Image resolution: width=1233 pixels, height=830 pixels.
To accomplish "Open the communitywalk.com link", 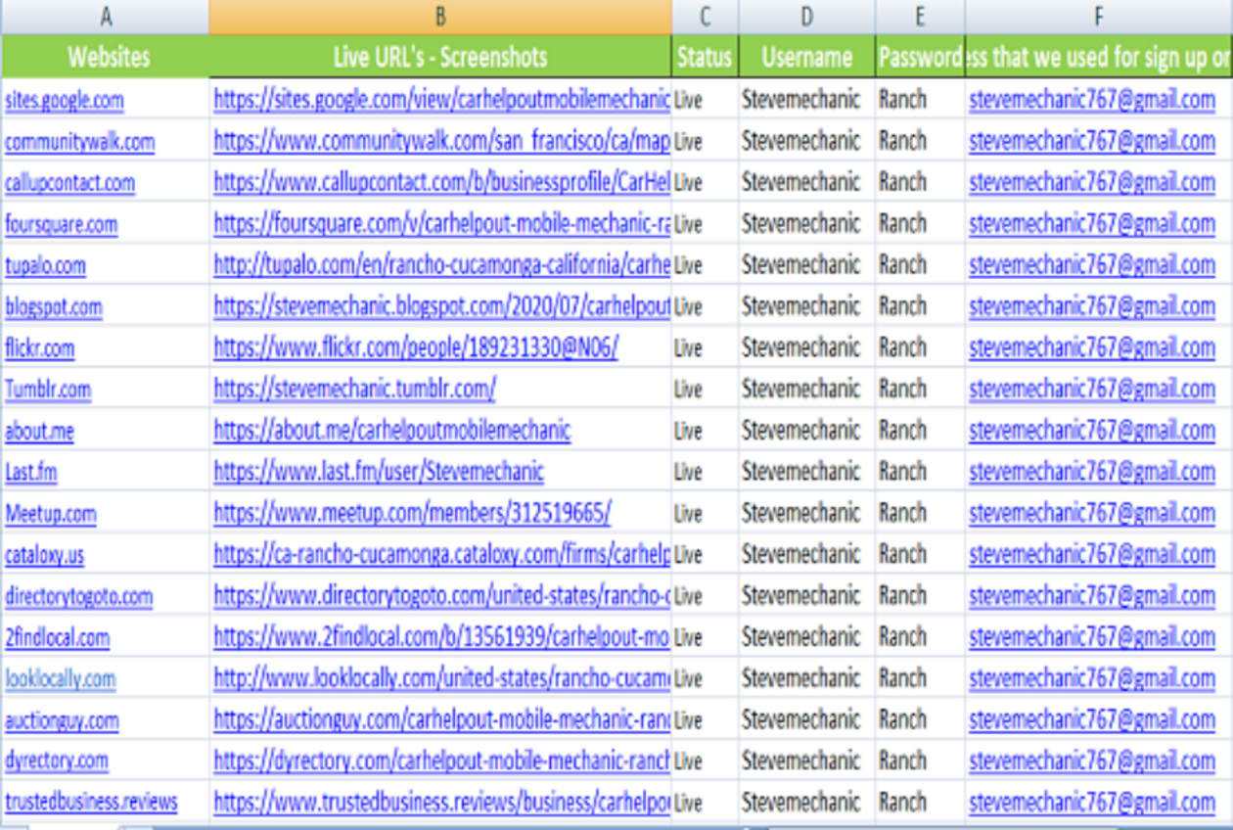I will point(80,142).
